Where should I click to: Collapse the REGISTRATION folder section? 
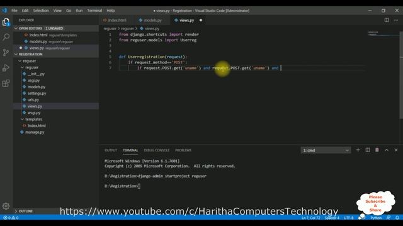[16, 55]
